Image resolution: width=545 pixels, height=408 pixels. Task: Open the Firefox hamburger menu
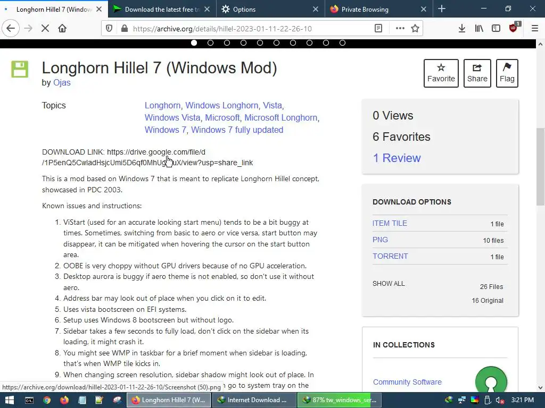(535, 29)
